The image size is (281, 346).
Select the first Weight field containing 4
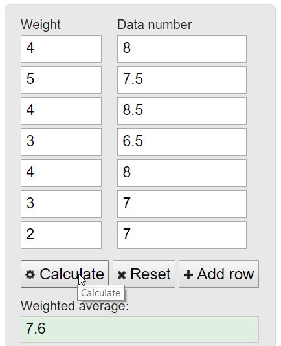point(62,49)
